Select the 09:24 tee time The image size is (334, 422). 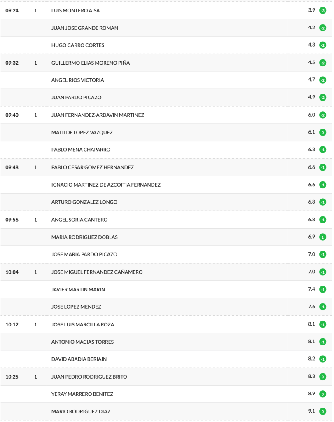tap(11, 11)
